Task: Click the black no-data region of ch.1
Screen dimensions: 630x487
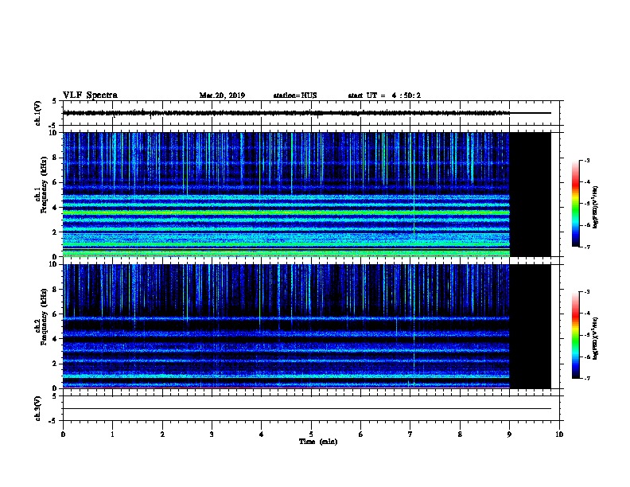Action: [x=531, y=194]
